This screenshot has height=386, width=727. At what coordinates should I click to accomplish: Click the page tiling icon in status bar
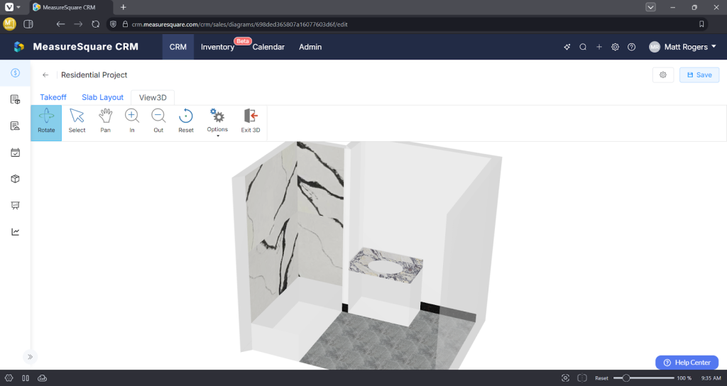582,378
